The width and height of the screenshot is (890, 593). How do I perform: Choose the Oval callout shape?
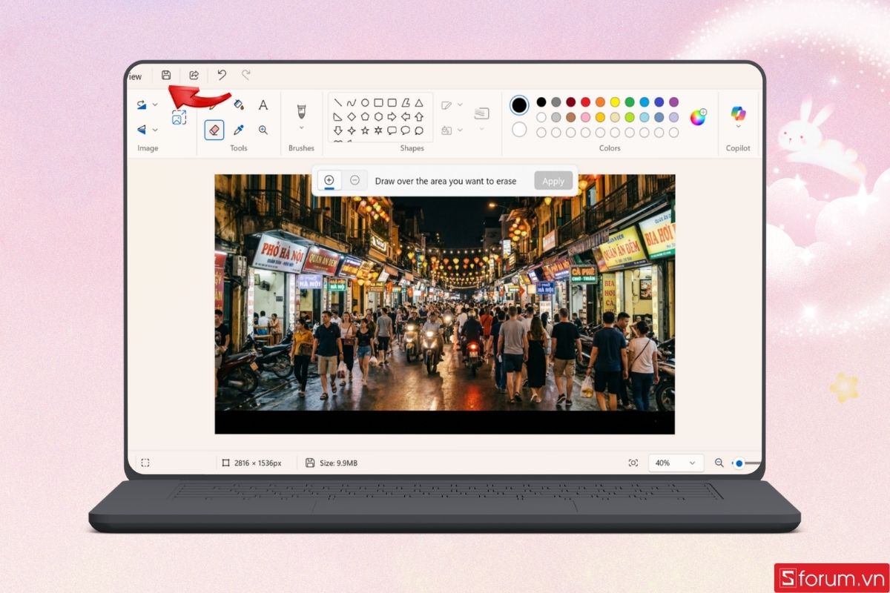[406, 130]
